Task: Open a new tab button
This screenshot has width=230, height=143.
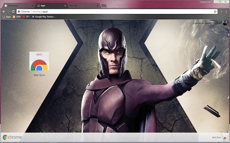Action: [104, 6]
